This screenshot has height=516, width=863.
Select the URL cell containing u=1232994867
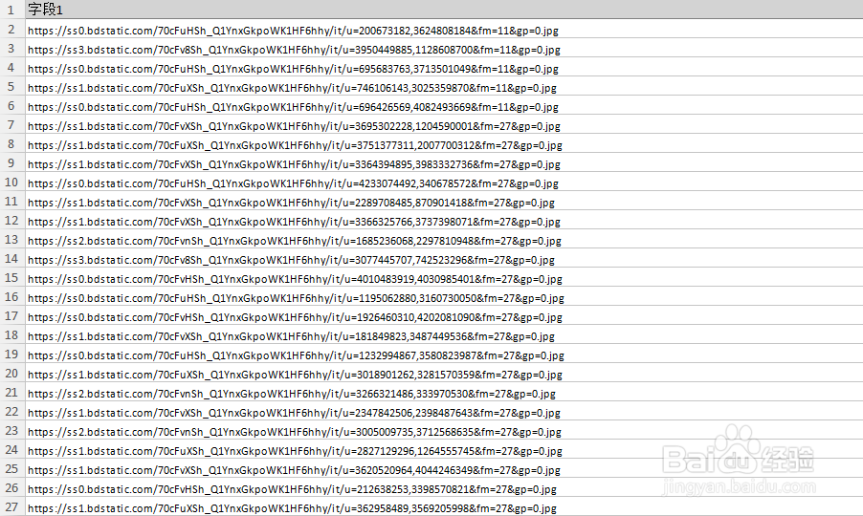click(x=444, y=354)
